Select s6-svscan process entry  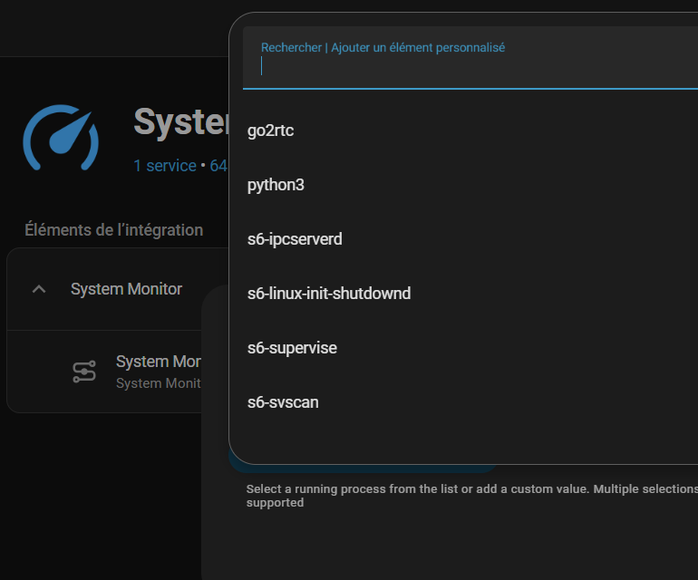pyautogui.click(x=283, y=402)
